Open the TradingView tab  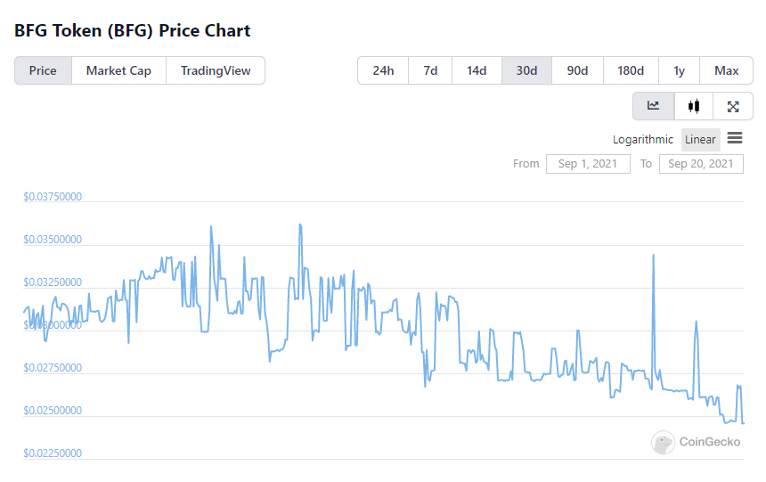216,70
